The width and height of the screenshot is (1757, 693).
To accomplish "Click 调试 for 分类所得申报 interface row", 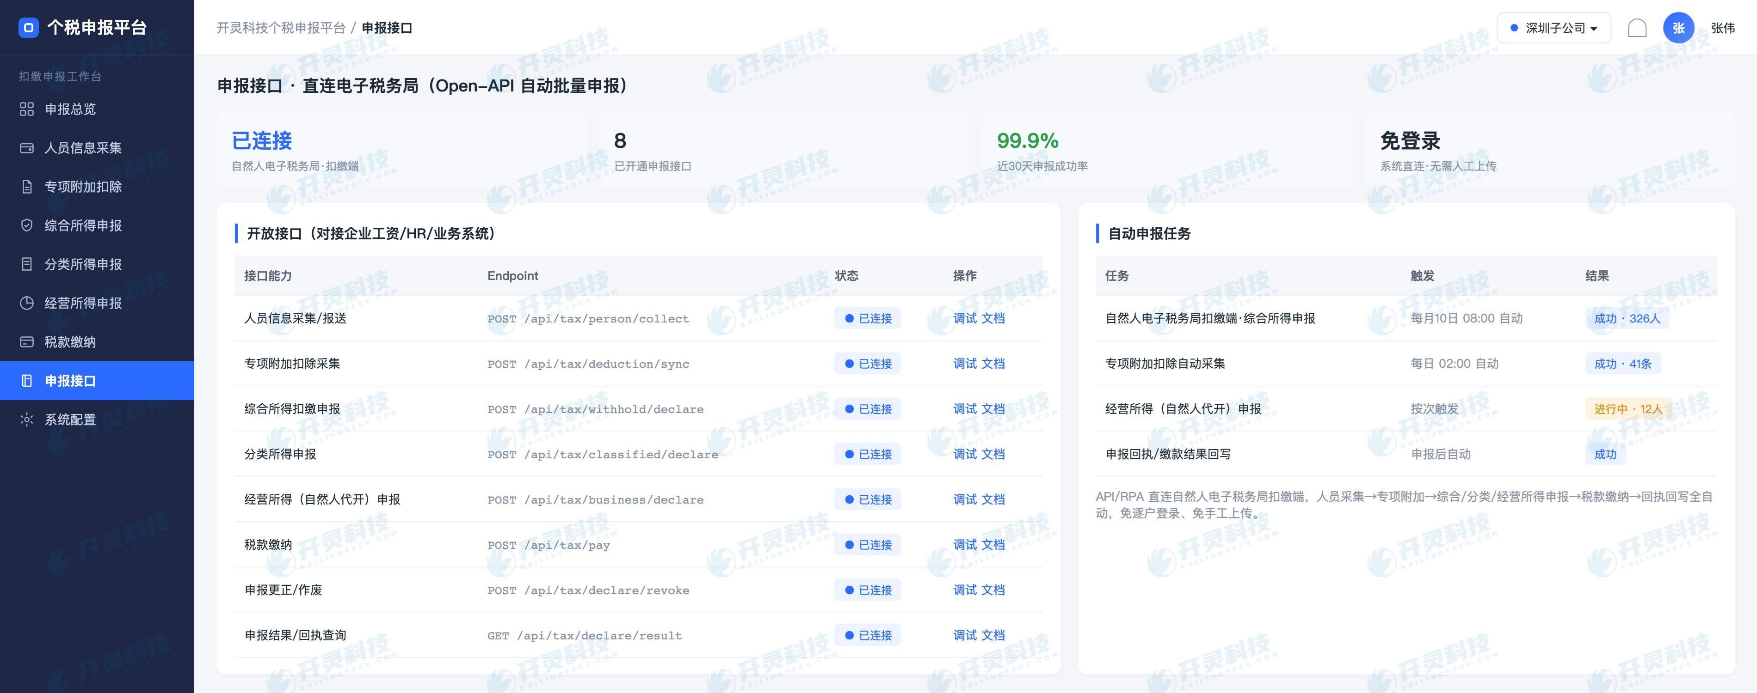I will [x=964, y=455].
